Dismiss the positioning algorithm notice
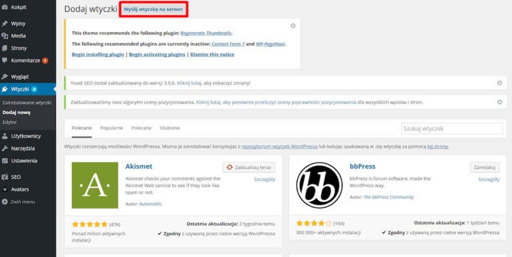Screen dimensions: 512x257 point(499,102)
